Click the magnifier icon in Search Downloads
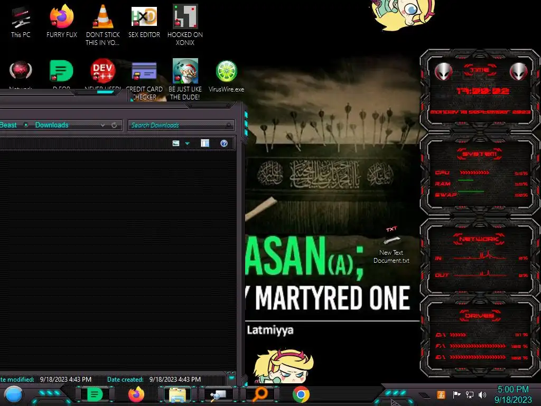The height and width of the screenshot is (406, 541). [228, 125]
